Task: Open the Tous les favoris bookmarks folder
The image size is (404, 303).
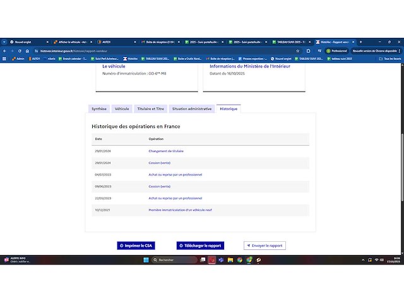Action: [x=390, y=58]
